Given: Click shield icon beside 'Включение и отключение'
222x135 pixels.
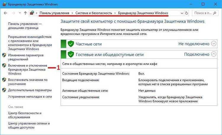Looking at the screenshot, I should [x=4, y=66].
